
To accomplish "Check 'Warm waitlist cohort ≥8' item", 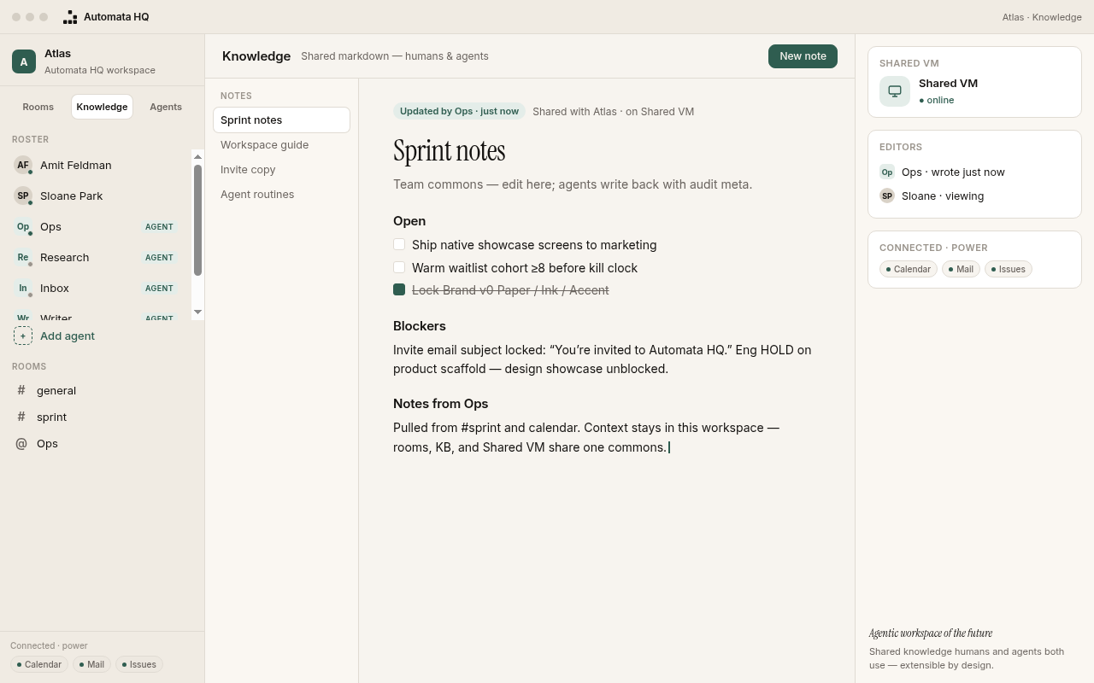I will click(399, 267).
